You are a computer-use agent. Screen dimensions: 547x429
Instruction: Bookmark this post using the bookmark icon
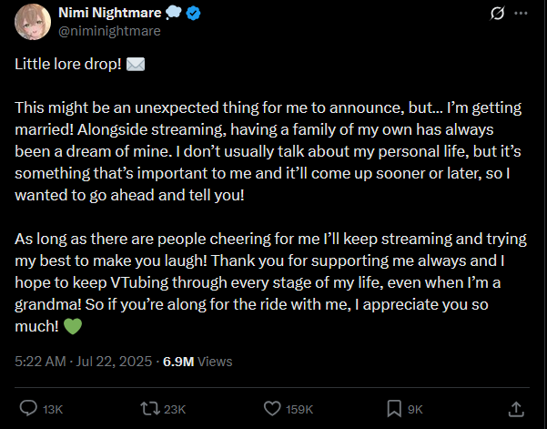pyautogui.click(x=394, y=408)
